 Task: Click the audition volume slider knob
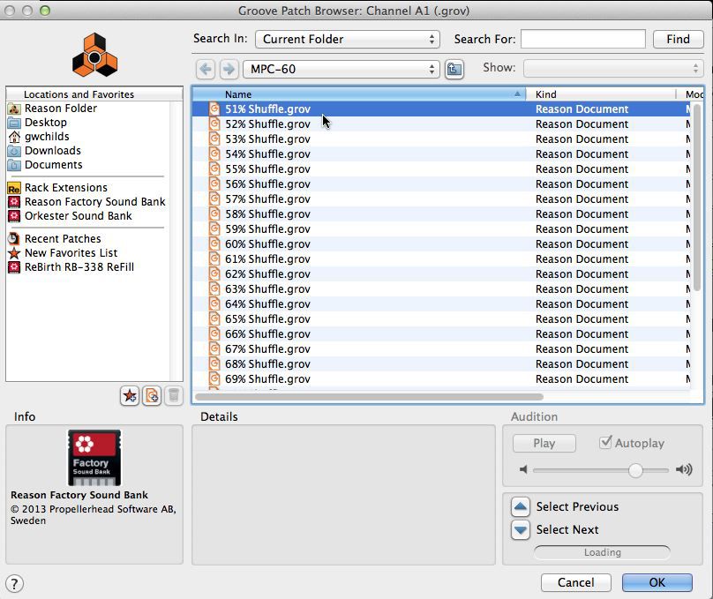click(x=635, y=470)
